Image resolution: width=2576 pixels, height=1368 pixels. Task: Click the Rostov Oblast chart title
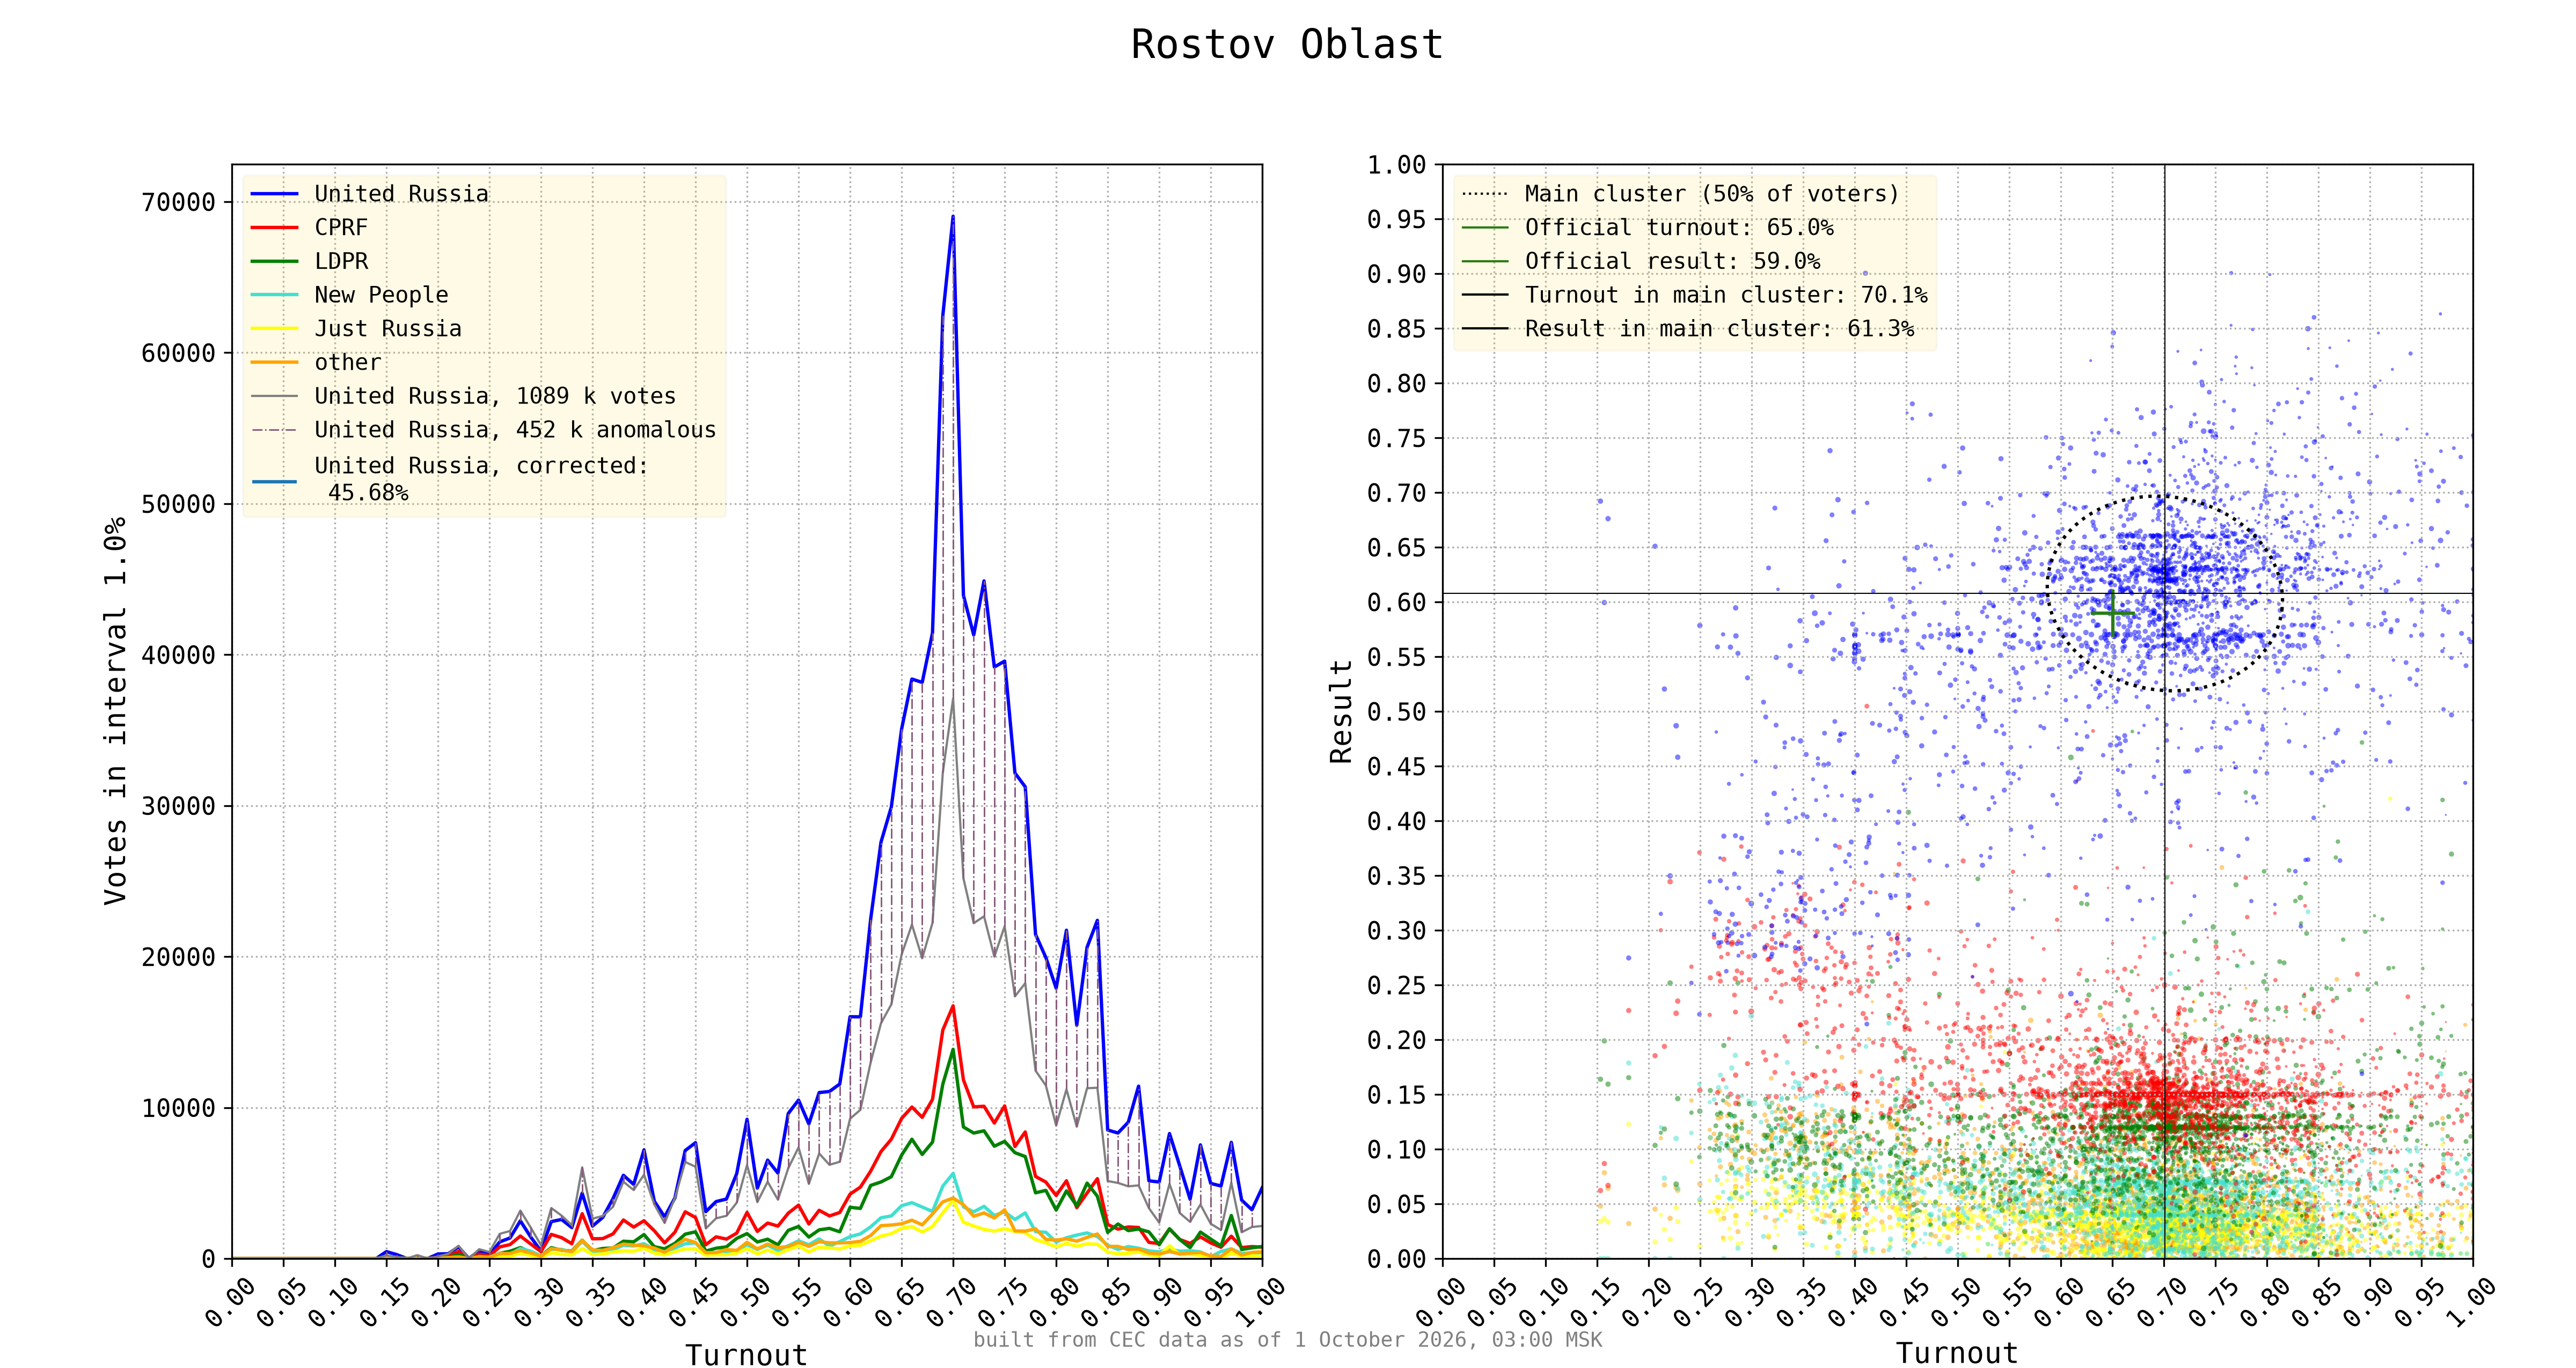click(x=1287, y=44)
